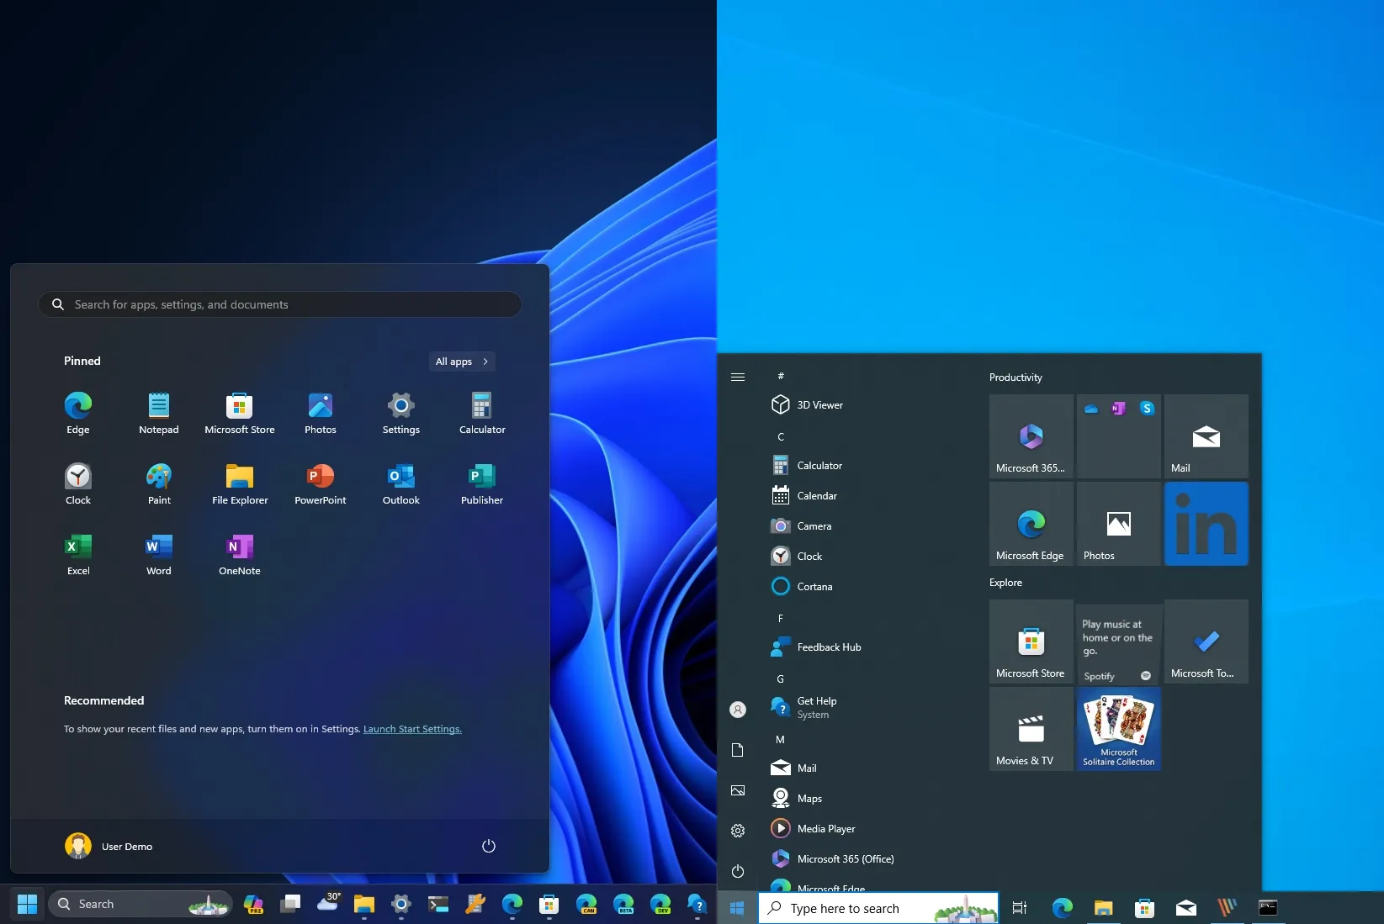Click the # header in the app list
1384x924 pixels.
click(x=781, y=376)
